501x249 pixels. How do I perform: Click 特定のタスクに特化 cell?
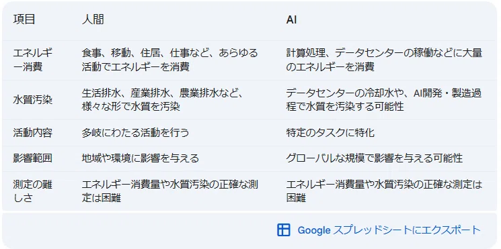coord(330,133)
